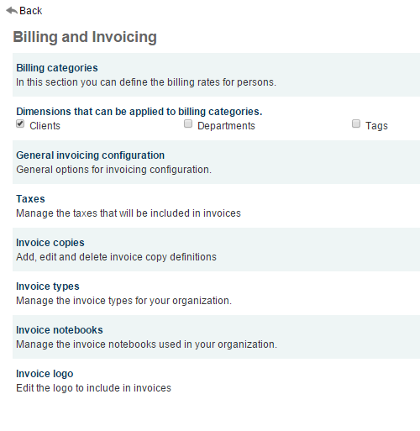Open Invoice copies settings
This screenshot has height=431, width=420.
(50, 243)
